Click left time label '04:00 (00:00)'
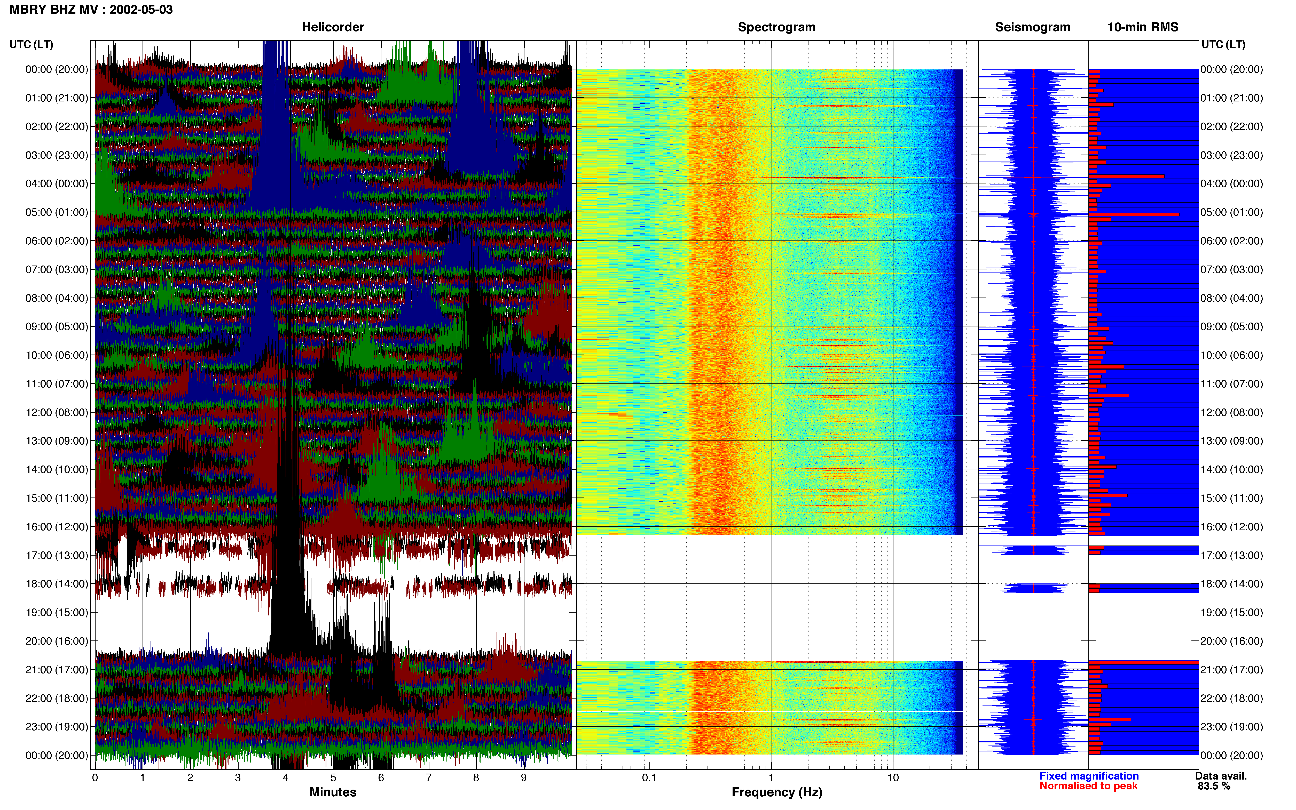1296x810 pixels. point(57,184)
